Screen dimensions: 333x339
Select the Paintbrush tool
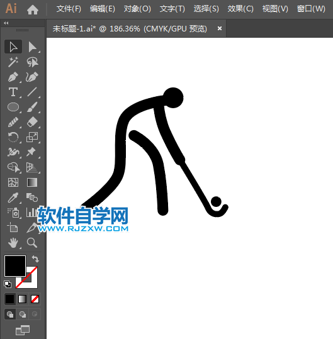tap(32, 107)
